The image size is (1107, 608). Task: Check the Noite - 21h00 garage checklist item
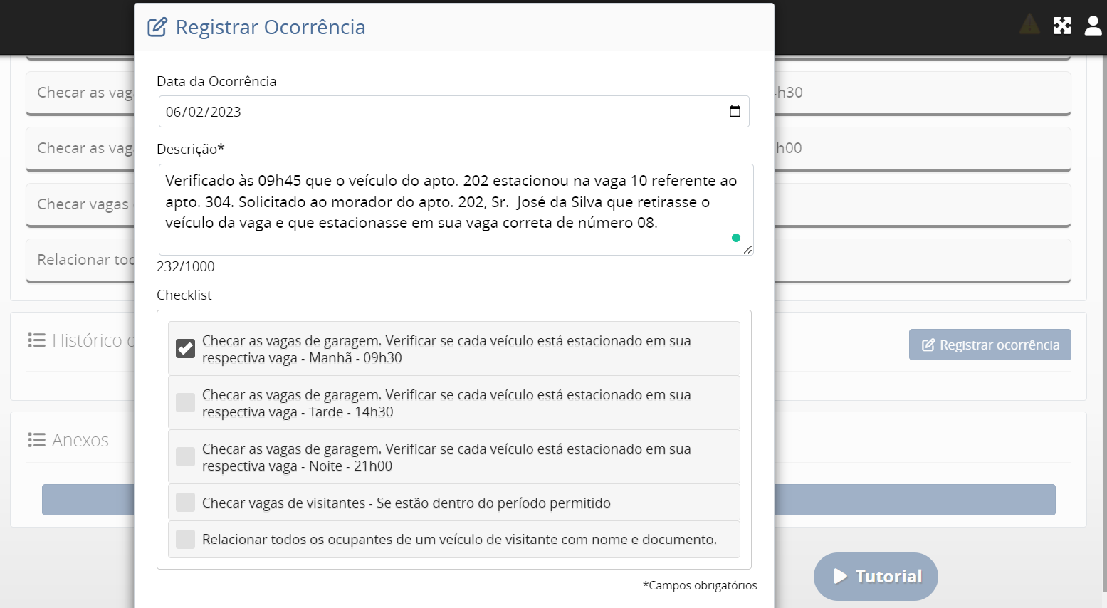coord(185,456)
